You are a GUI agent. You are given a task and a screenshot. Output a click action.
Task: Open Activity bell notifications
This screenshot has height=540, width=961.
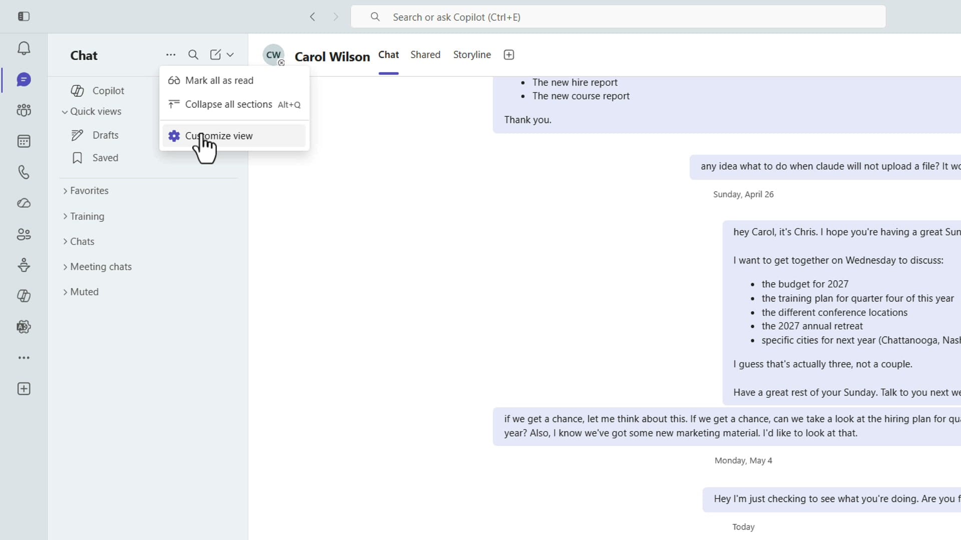24,48
